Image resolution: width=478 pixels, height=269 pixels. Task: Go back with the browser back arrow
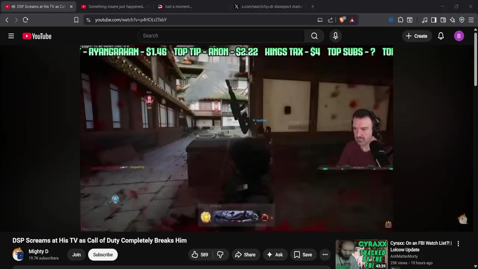coord(7,20)
